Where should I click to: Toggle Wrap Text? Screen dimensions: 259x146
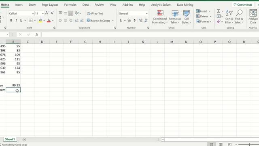coord(95,13)
